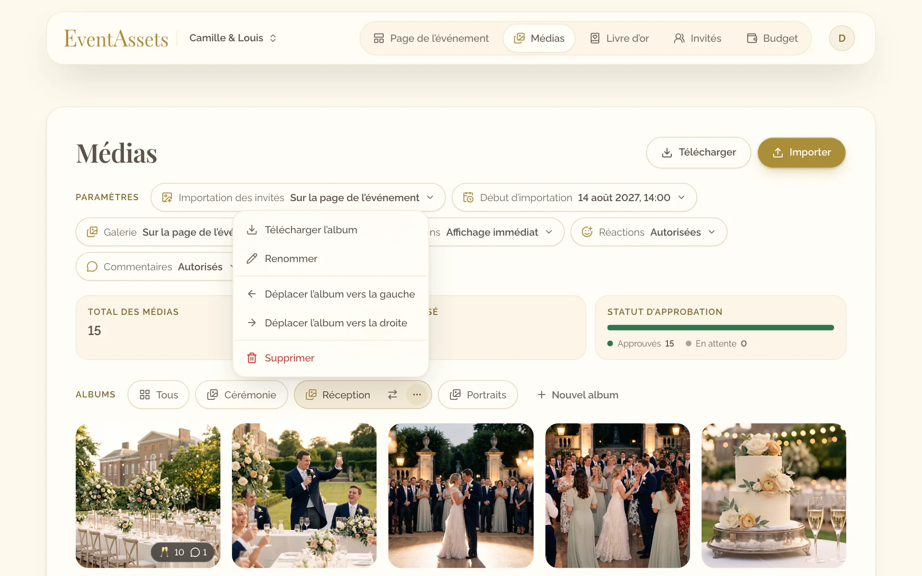Image resolution: width=922 pixels, height=576 pixels.
Task: Click the image icon in Importation des invités
Action: [x=167, y=197]
